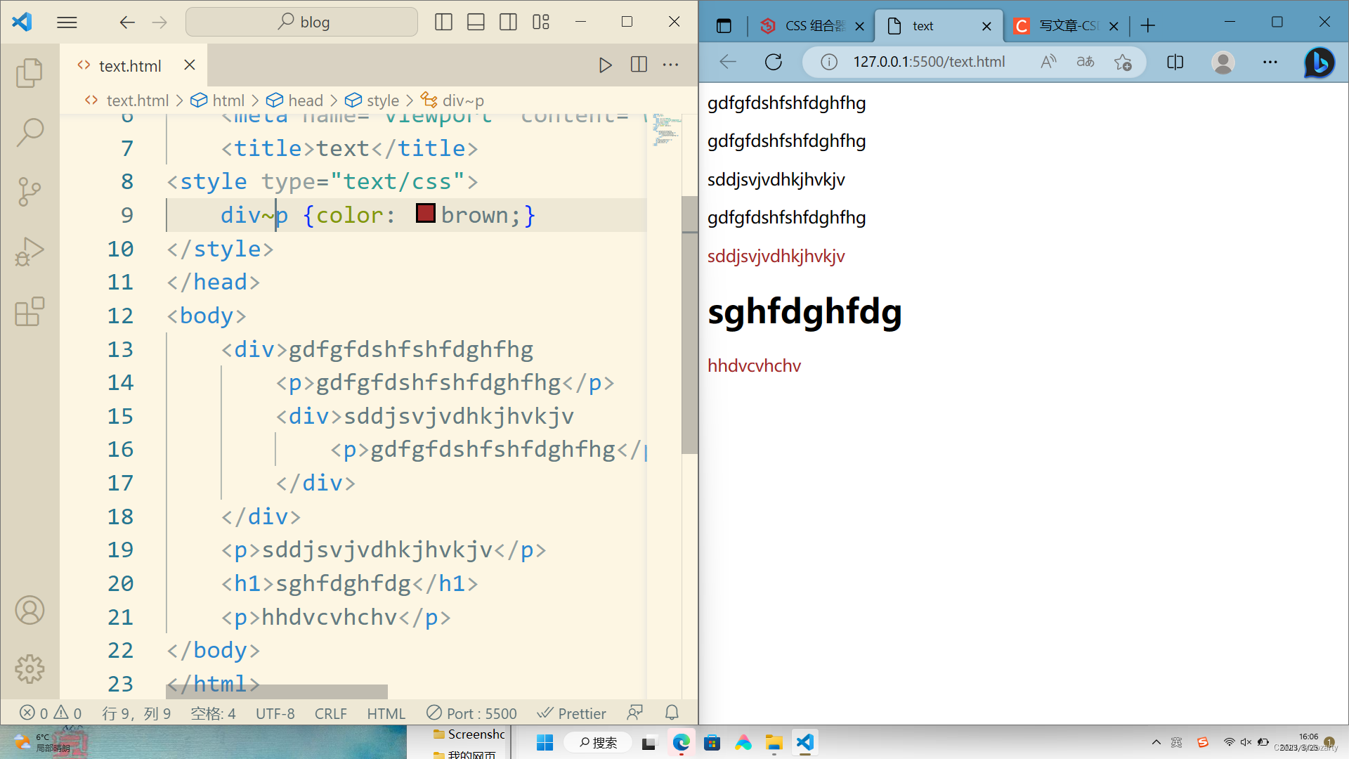Image resolution: width=1349 pixels, height=759 pixels.
Task: Click the editor horizontal scrollbar
Action: [x=276, y=692]
